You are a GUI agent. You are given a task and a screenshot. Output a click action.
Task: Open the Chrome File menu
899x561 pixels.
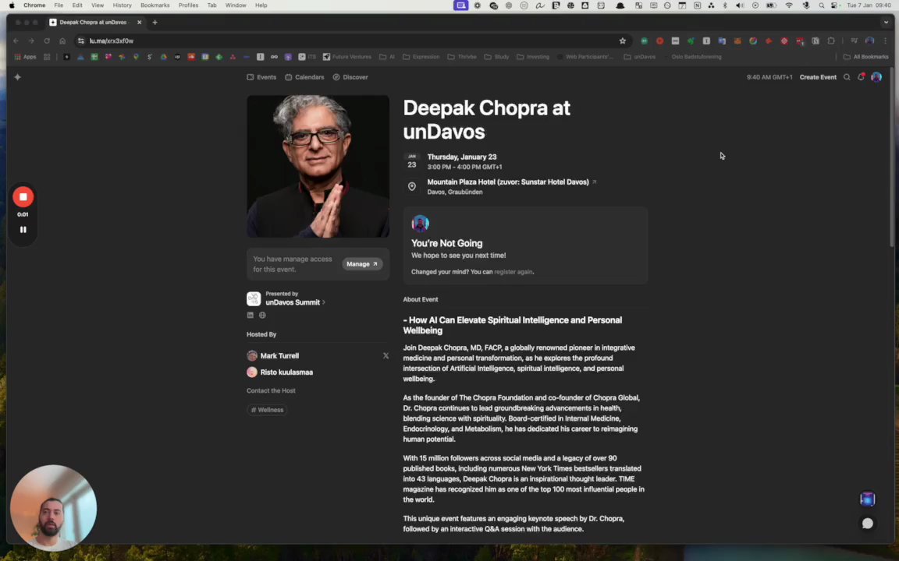pos(59,5)
